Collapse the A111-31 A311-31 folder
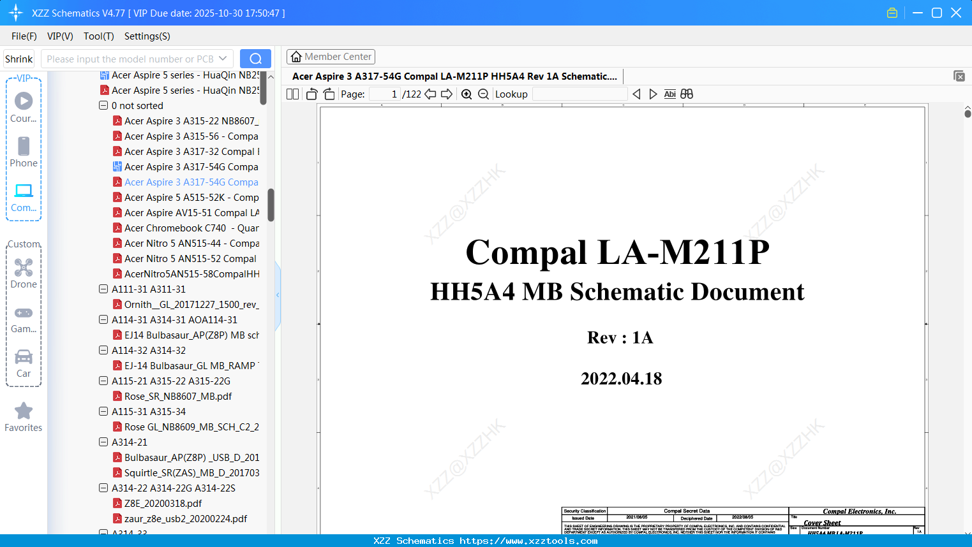972x547 pixels. pos(103,289)
